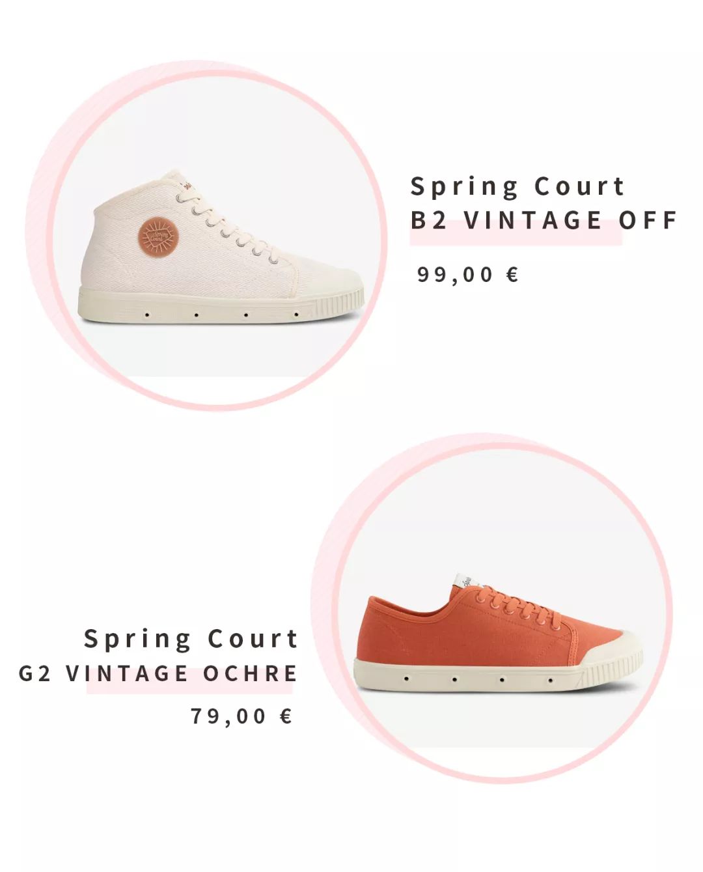Click the 79,00 € price label
The width and height of the screenshot is (703, 872).
tap(241, 716)
